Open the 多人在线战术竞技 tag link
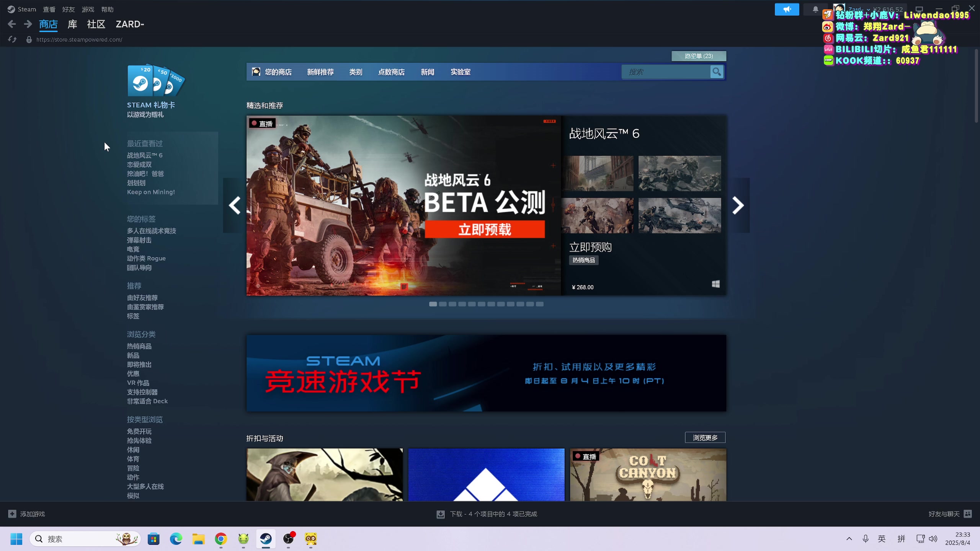The width and height of the screenshot is (980, 551). pyautogui.click(x=152, y=231)
